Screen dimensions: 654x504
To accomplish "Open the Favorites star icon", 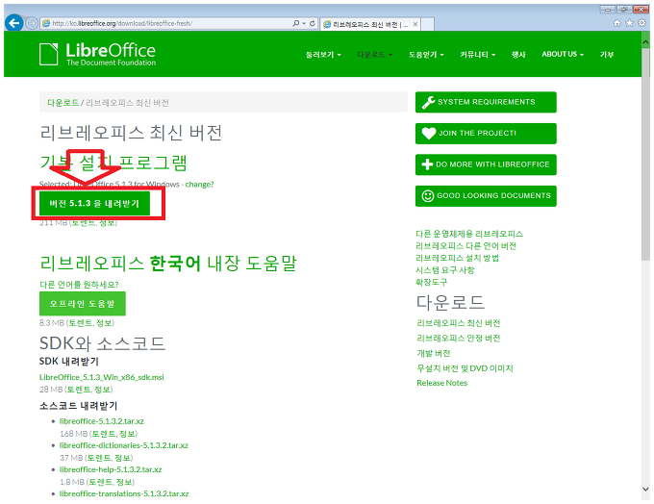I will pyautogui.click(x=629, y=23).
